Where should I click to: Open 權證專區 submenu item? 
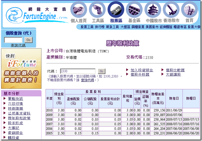[180, 27]
